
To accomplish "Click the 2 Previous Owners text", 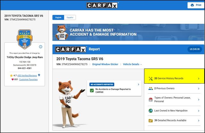I will pyautogui.click(x=164, y=88).
